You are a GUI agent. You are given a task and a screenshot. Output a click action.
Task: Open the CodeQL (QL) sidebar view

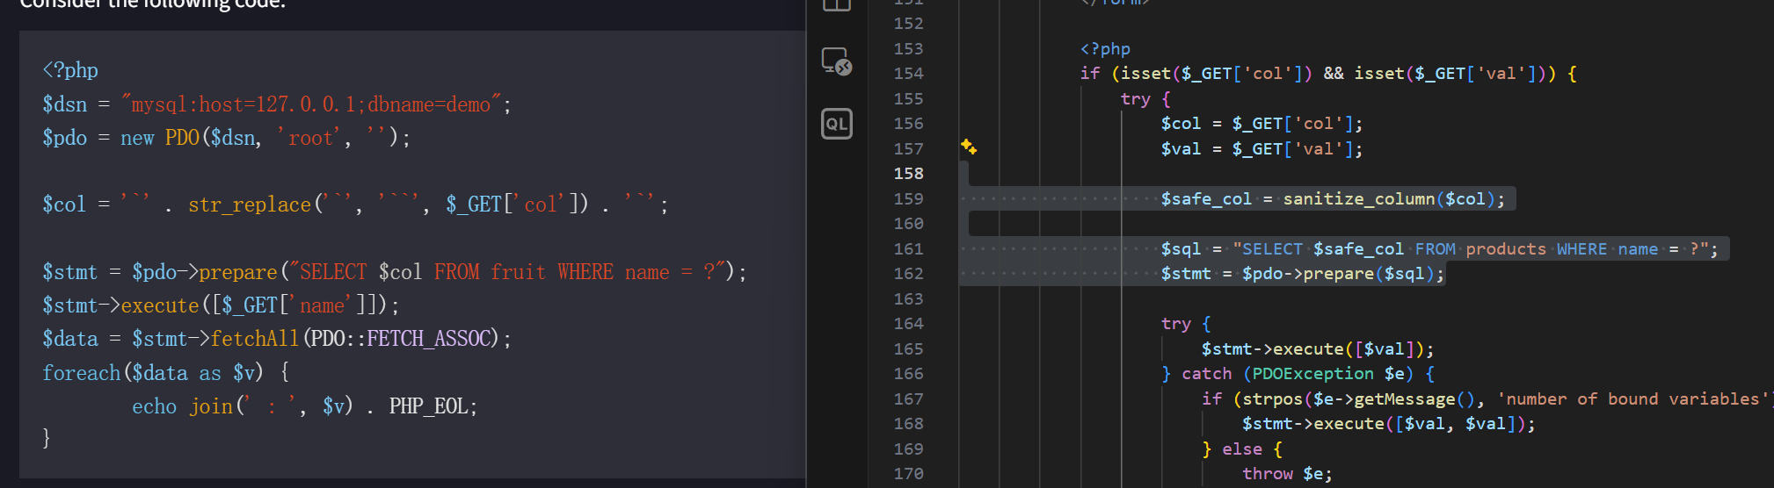point(836,124)
